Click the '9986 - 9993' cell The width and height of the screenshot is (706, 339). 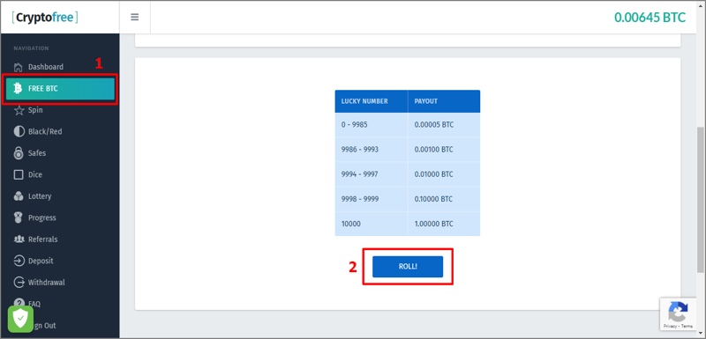(x=371, y=150)
